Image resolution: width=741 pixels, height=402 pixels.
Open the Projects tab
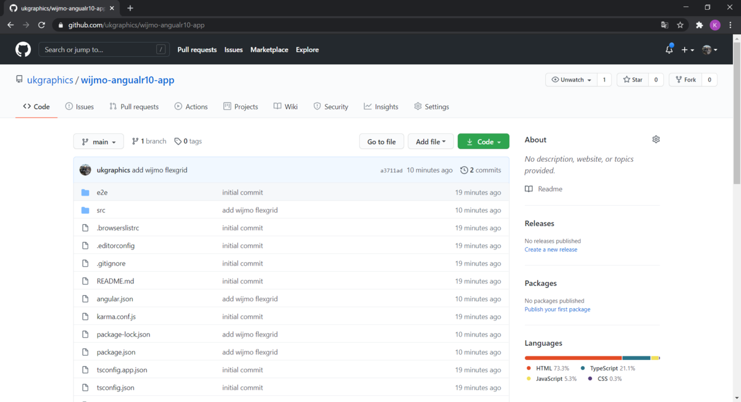[x=241, y=107]
